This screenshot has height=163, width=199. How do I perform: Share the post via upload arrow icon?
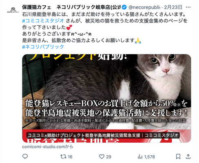click(188, 156)
